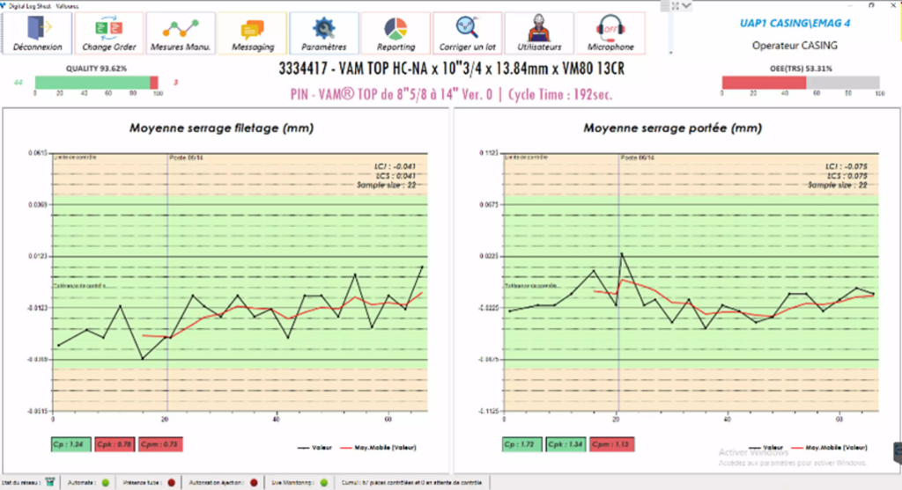Click the État du réseau network icon
Viewport: 902px width, 490px height.
[50, 483]
